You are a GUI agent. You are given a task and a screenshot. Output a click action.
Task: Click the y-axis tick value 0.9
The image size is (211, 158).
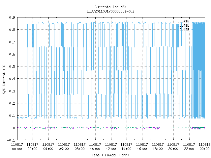(12, 17)
